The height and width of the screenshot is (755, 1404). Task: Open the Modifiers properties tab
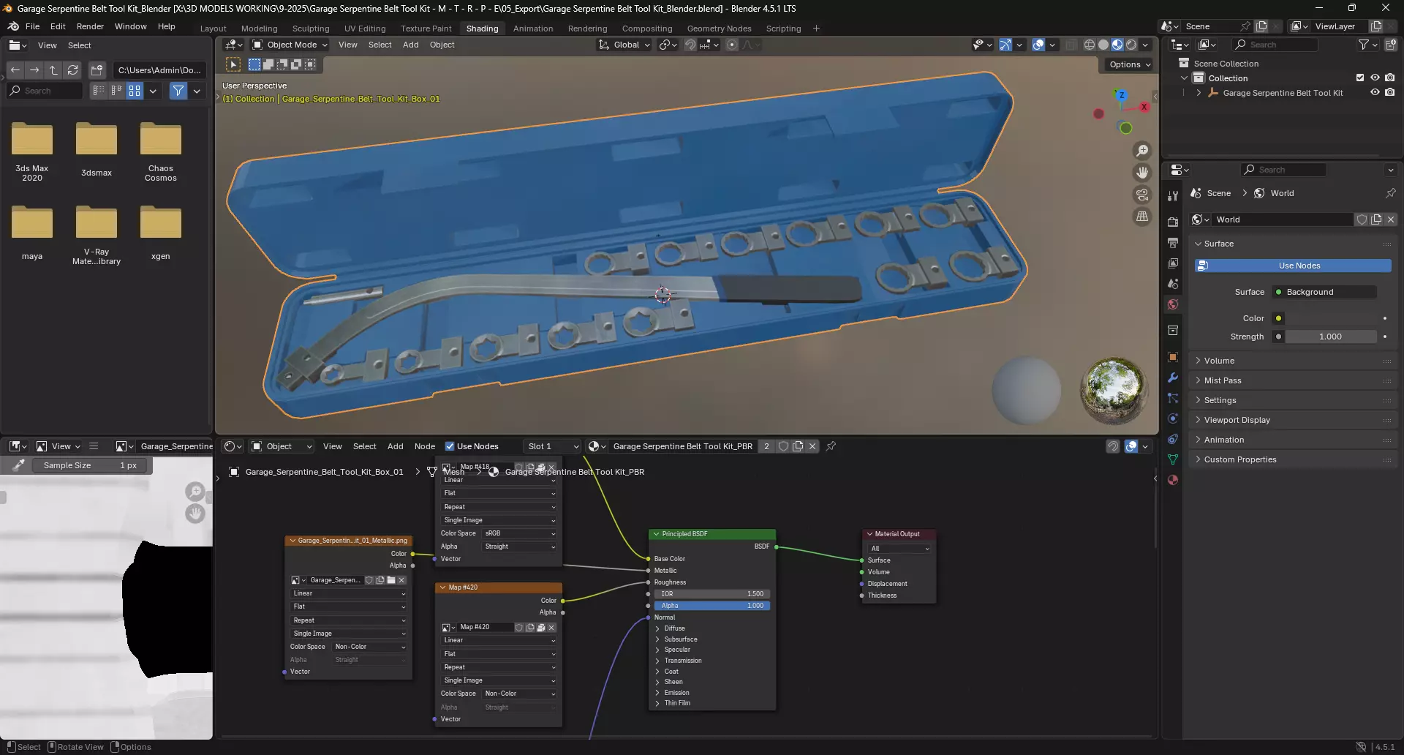1173,377
